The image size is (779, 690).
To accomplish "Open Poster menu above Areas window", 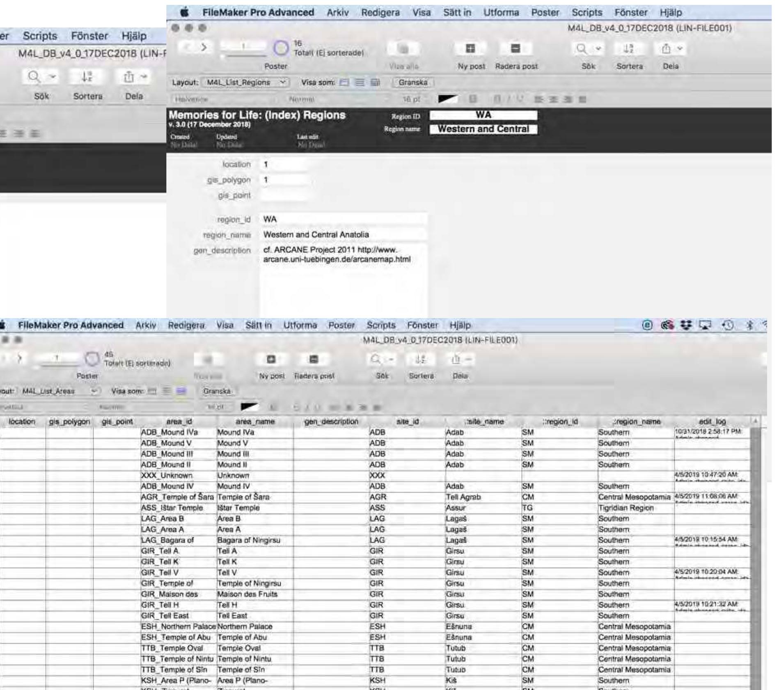I will [341, 326].
